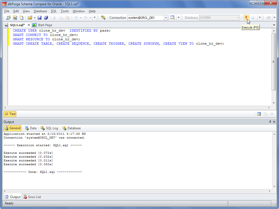
Task: Create a new SQL document
Action: click(x=15, y=17)
